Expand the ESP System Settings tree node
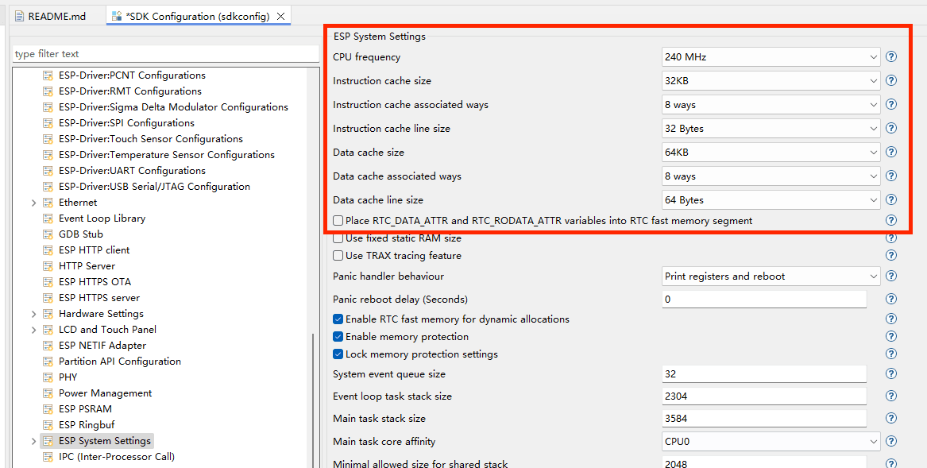The height and width of the screenshot is (468, 927). (33, 441)
